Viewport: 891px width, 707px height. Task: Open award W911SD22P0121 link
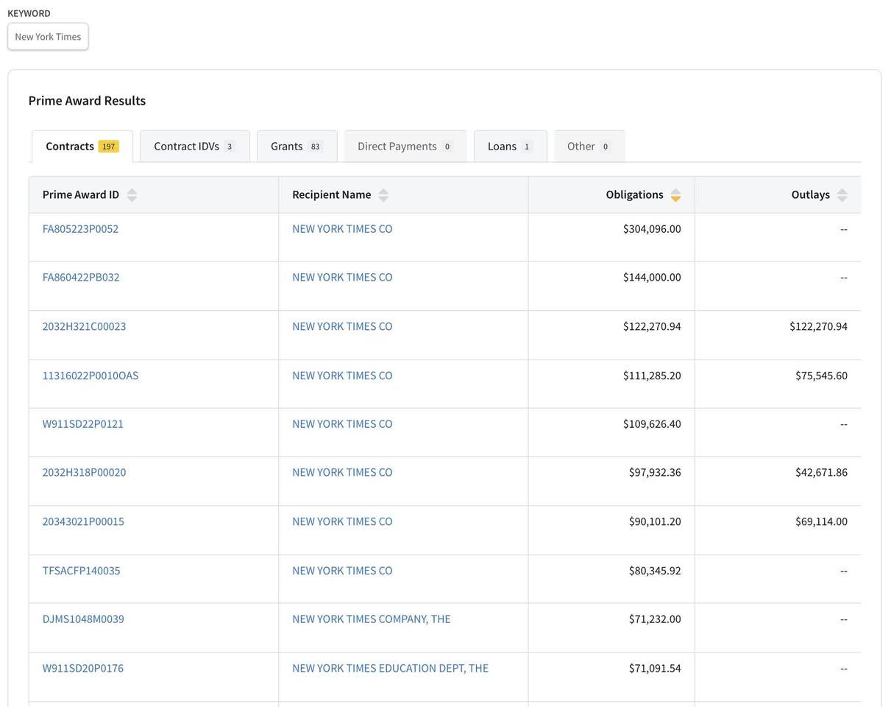pos(83,424)
